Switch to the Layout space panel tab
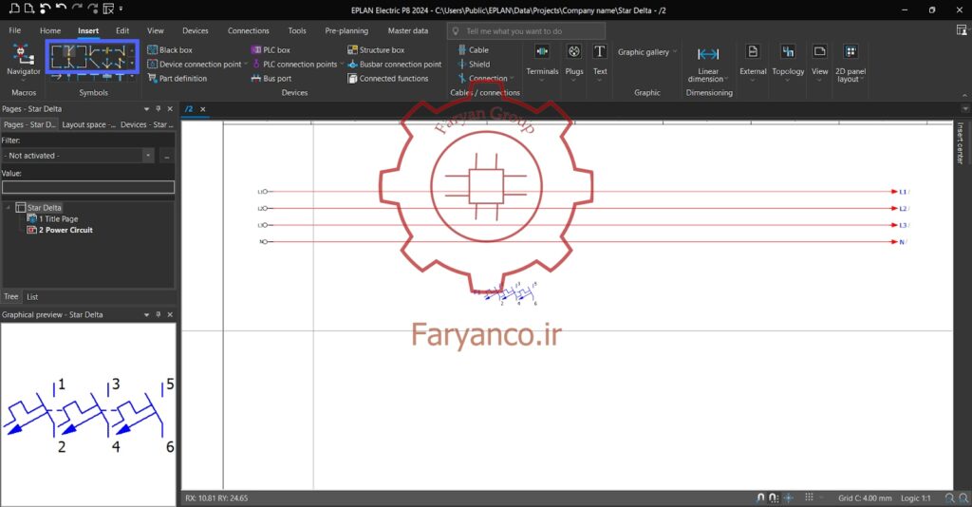The width and height of the screenshot is (972, 507). click(x=88, y=124)
